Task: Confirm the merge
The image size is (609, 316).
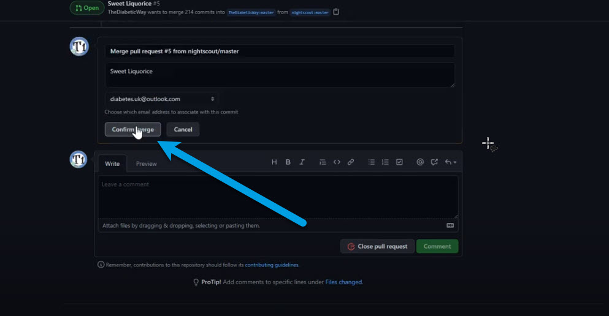Action: click(x=133, y=129)
